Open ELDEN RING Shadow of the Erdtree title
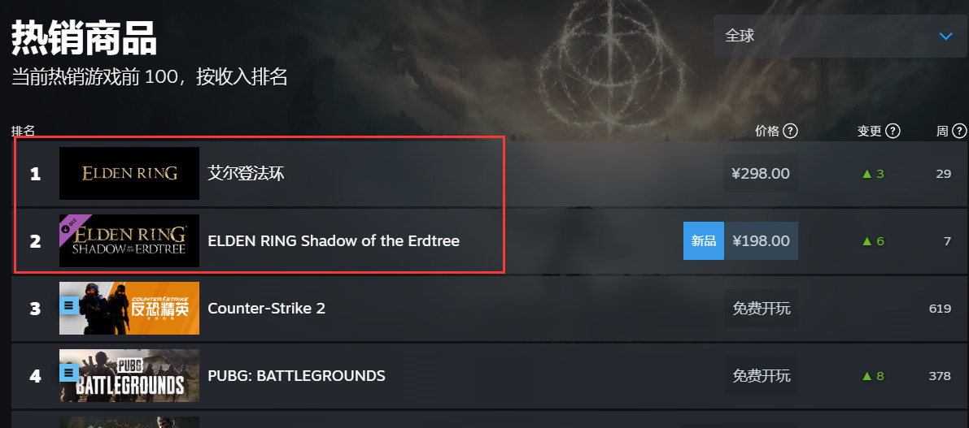969x428 pixels. click(334, 241)
